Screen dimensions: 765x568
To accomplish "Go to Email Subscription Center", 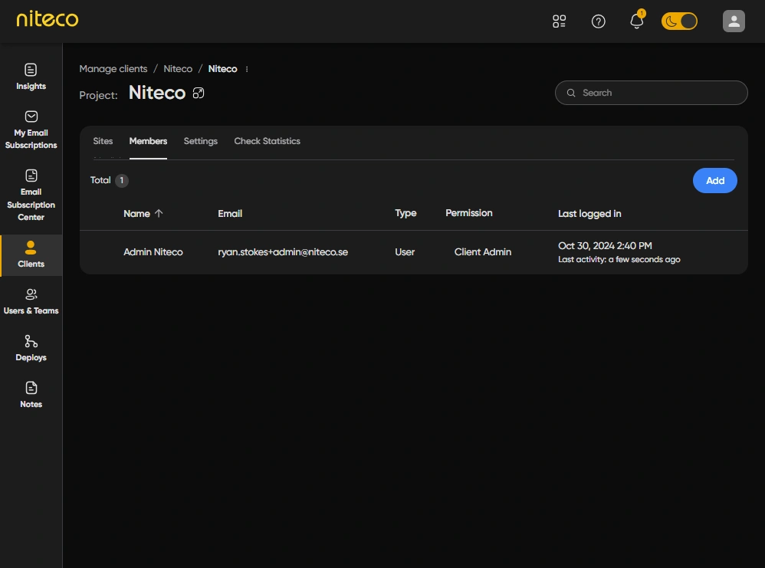I will coord(31,195).
